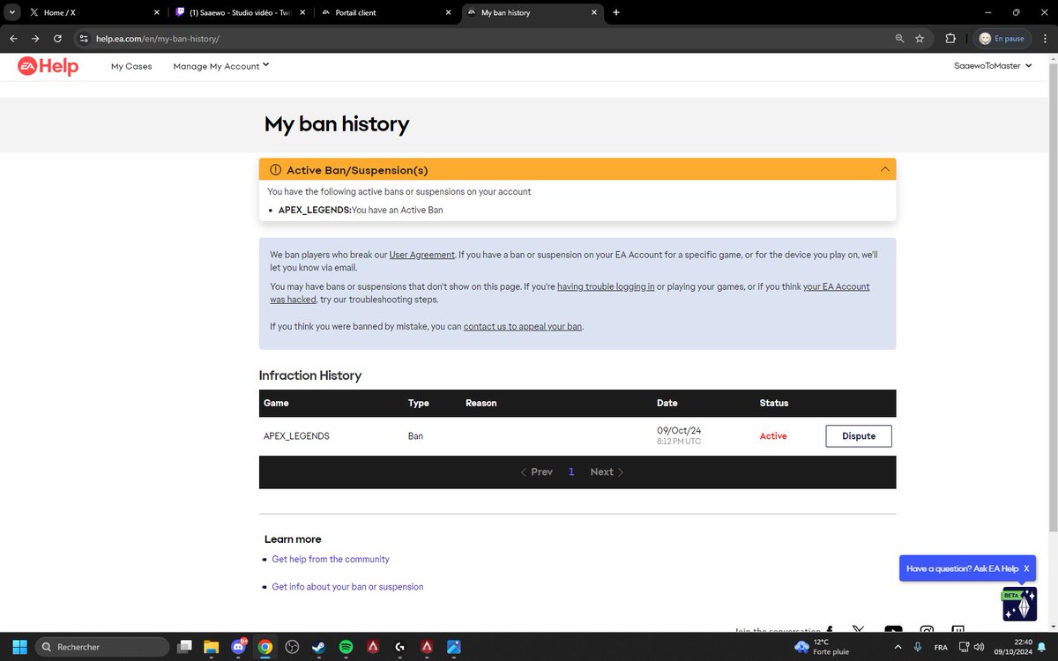This screenshot has height=661, width=1058.
Task: Open the EA Help BETA chat assistant icon
Action: click(x=1020, y=605)
